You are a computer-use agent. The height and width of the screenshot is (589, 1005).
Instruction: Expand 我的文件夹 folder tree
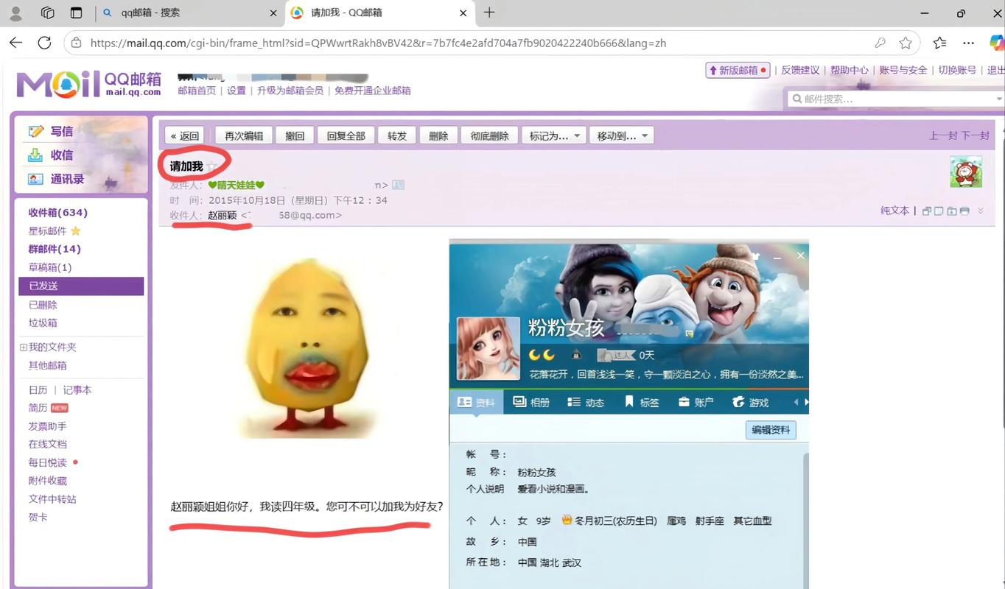tap(24, 346)
